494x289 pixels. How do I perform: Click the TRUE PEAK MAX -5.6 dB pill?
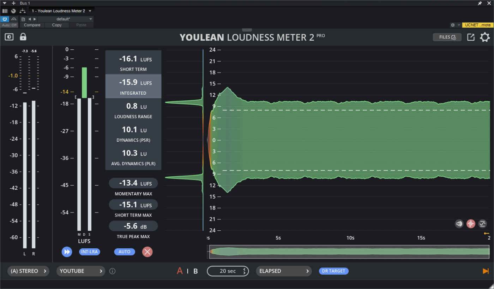coord(133,226)
